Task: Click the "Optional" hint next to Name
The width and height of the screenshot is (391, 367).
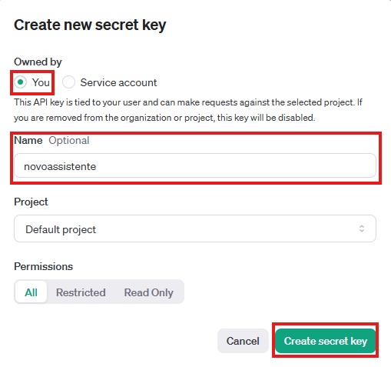Action: (69, 140)
